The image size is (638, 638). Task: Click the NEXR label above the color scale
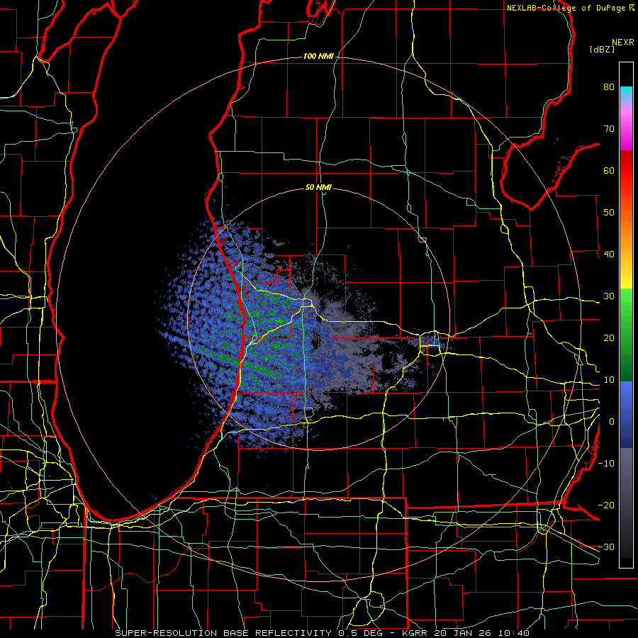click(623, 43)
